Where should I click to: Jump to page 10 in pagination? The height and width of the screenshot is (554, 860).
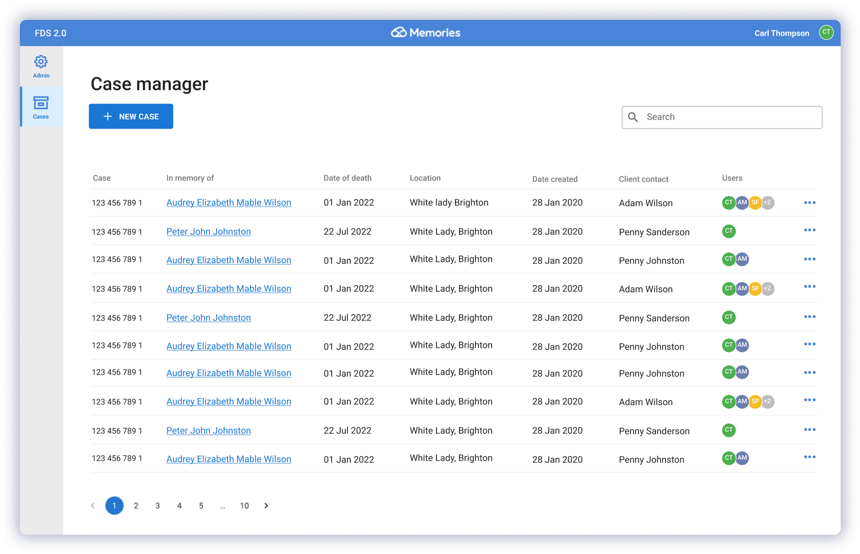(244, 506)
